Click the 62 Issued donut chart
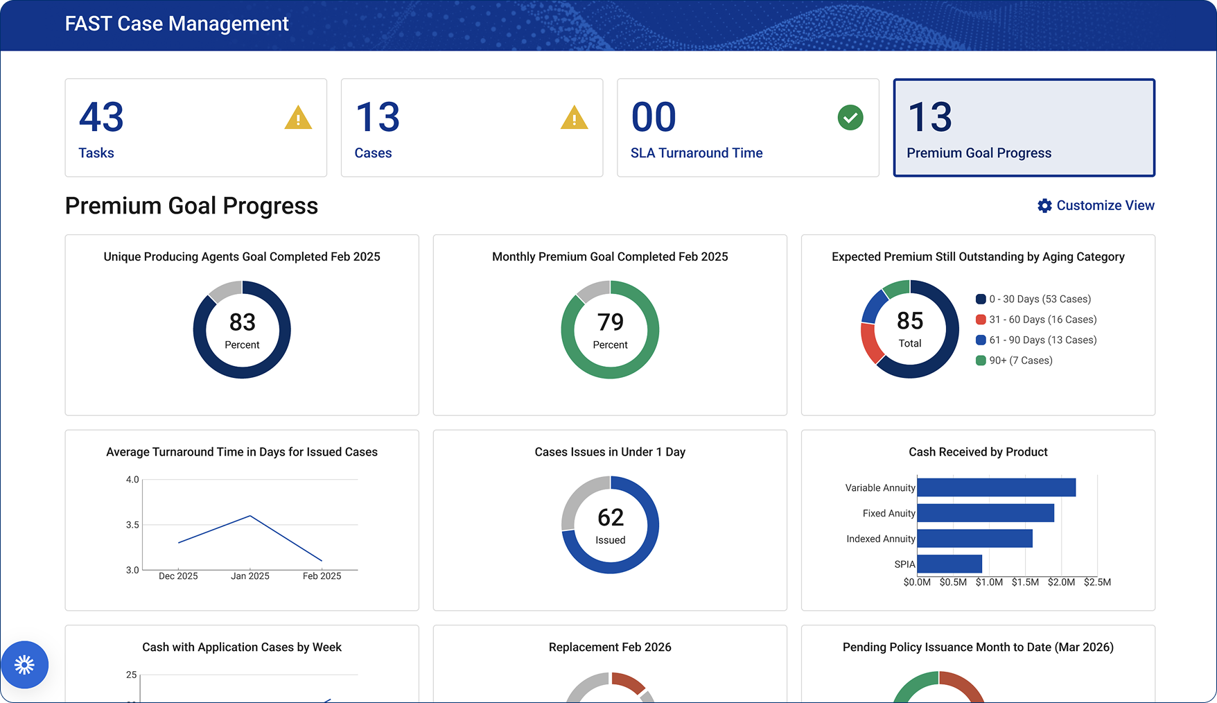 (x=610, y=525)
